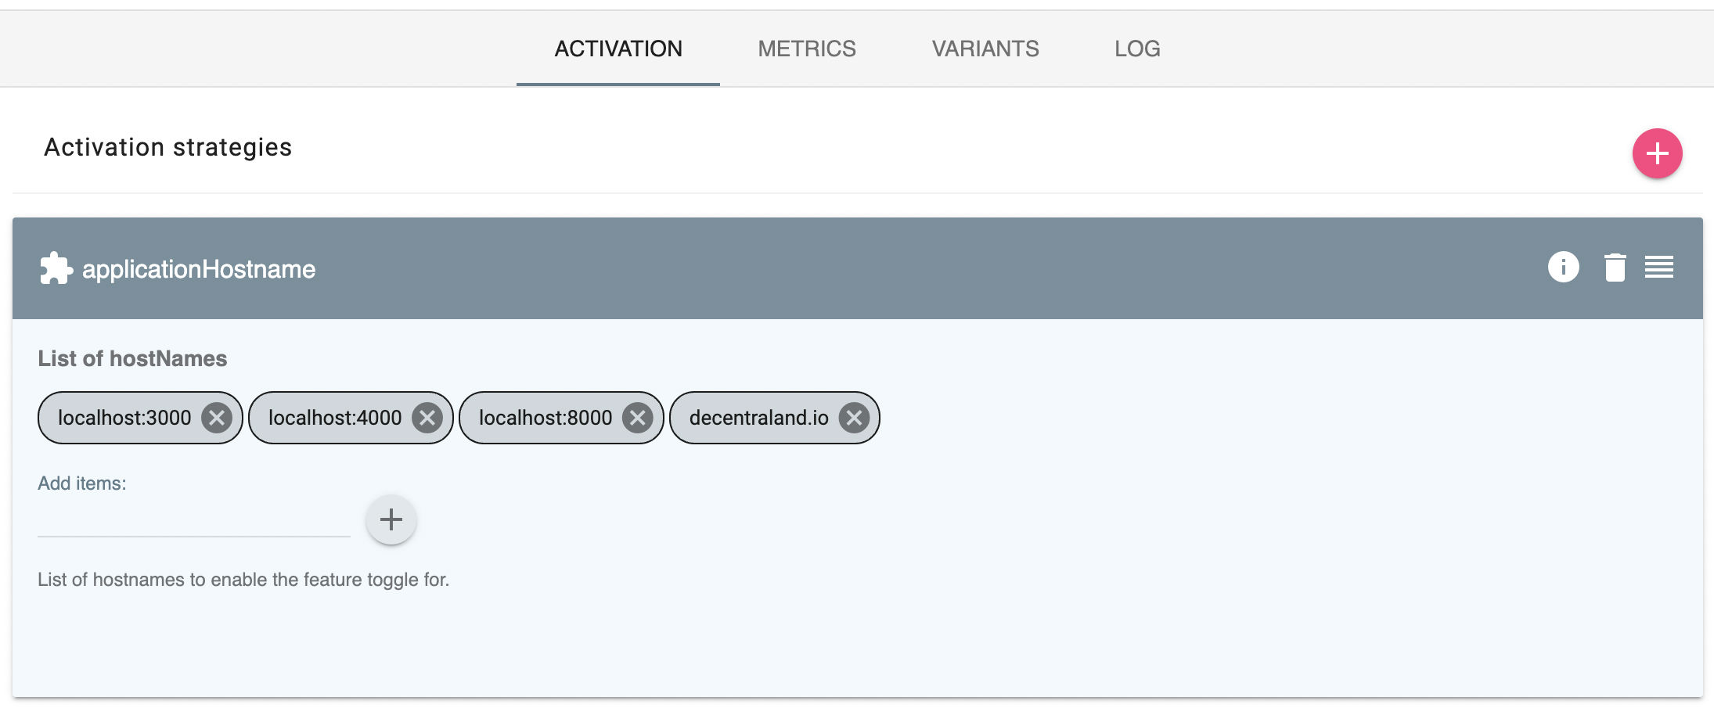The height and width of the screenshot is (715, 1714).
Task: Remove the localhost:3000 hostname chip
Action: click(x=216, y=418)
